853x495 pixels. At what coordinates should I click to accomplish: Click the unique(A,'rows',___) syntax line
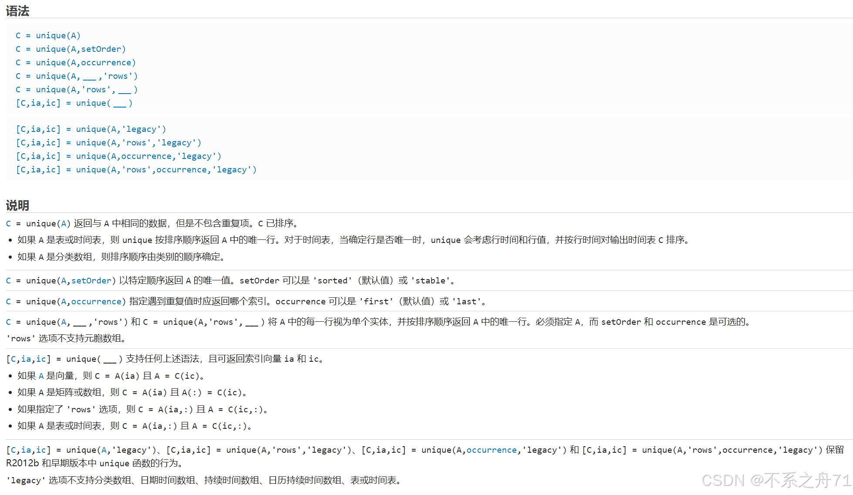tap(77, 89)
